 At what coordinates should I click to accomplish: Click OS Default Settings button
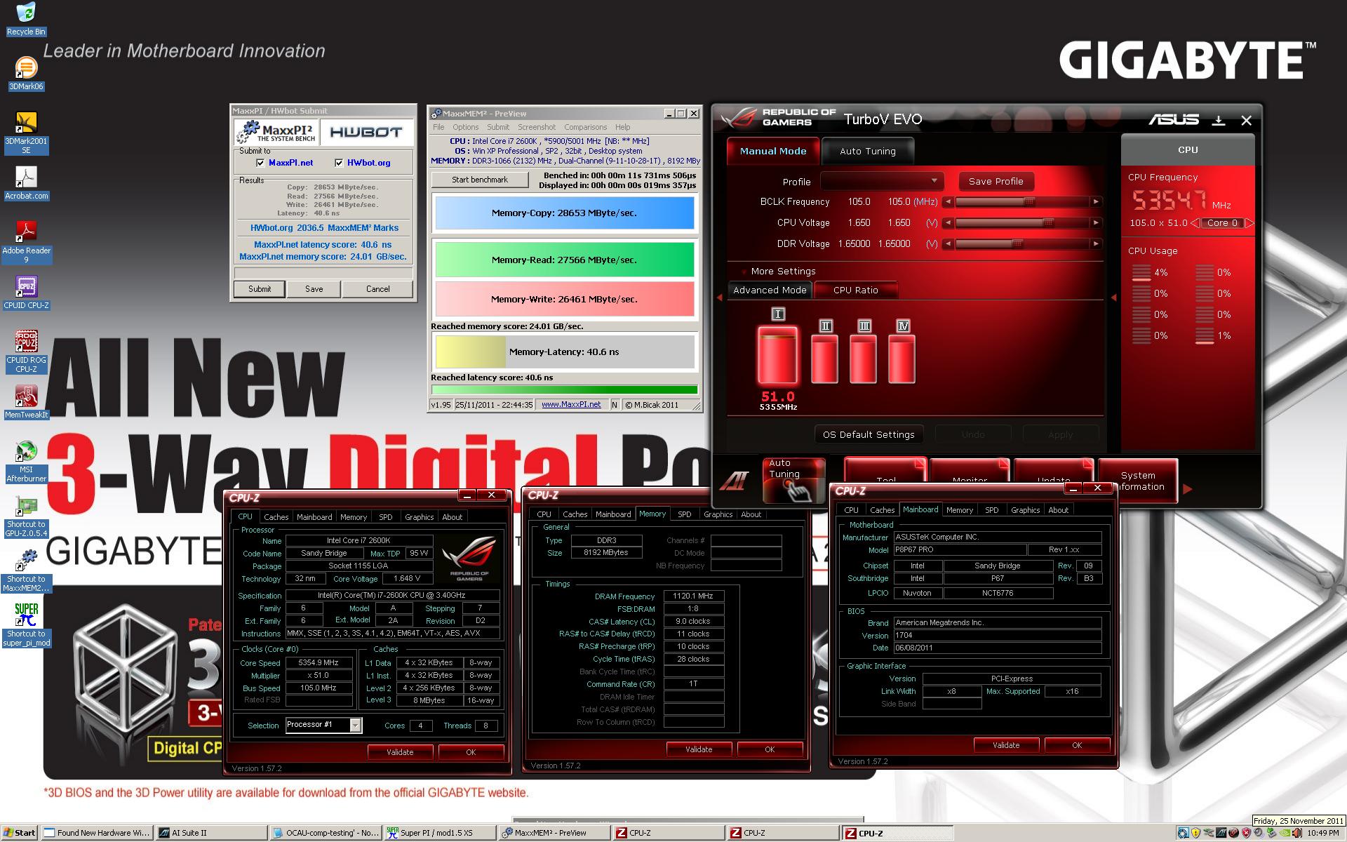869,434
